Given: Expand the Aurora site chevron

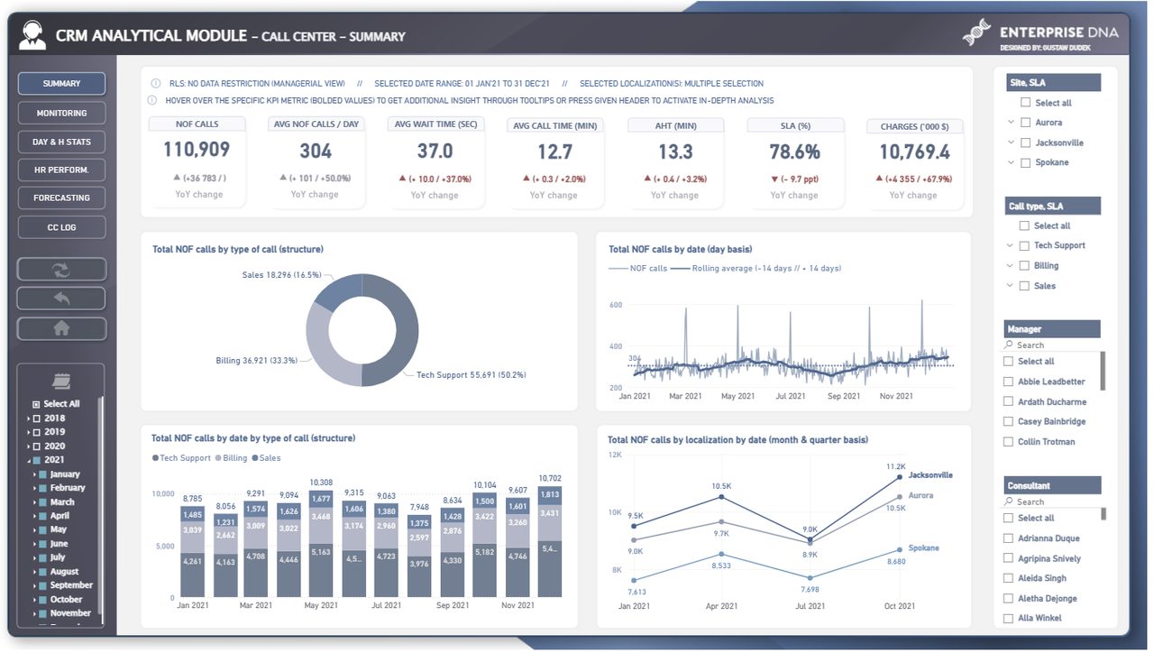Looking at the screenshot, I should 1011,123.
